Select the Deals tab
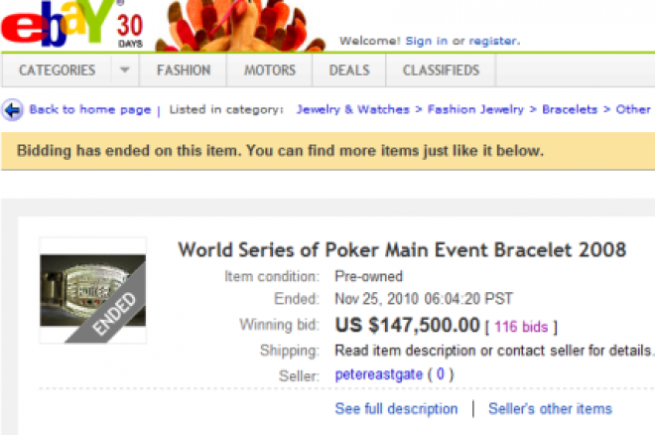The image size is (655, 435). click(349, 71)
